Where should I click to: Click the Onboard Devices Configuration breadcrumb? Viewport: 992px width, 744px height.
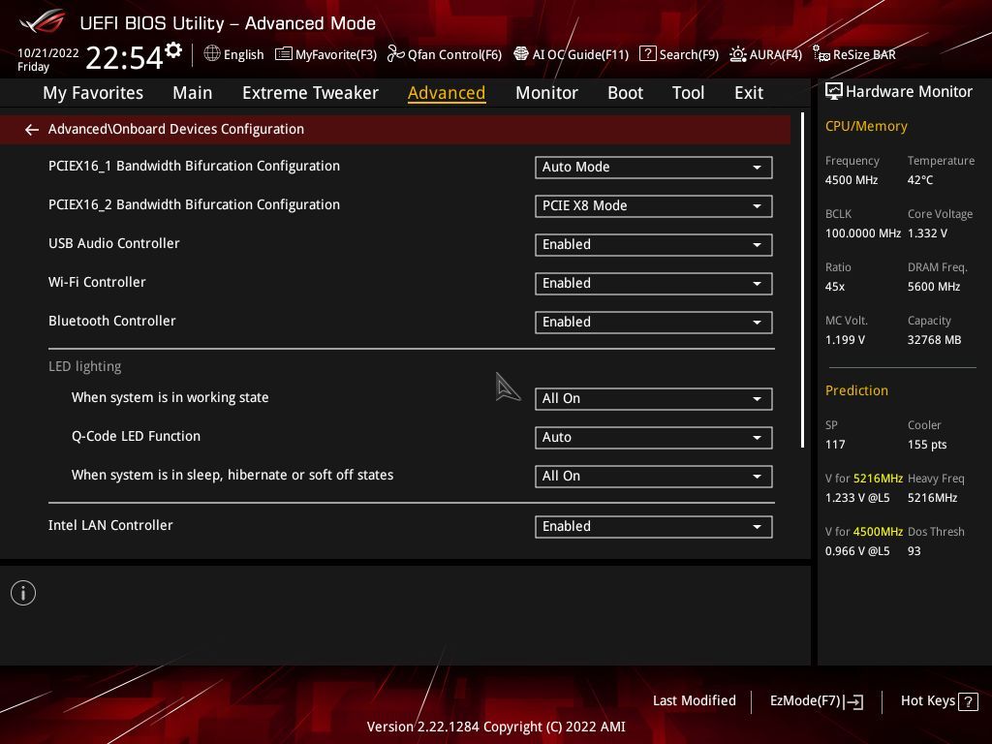coord(176,129)
